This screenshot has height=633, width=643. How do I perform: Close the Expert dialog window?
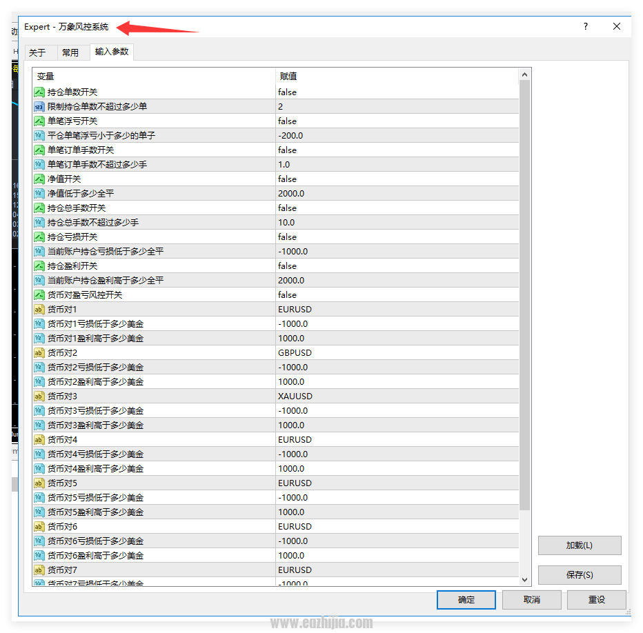[x=616, y=27]
